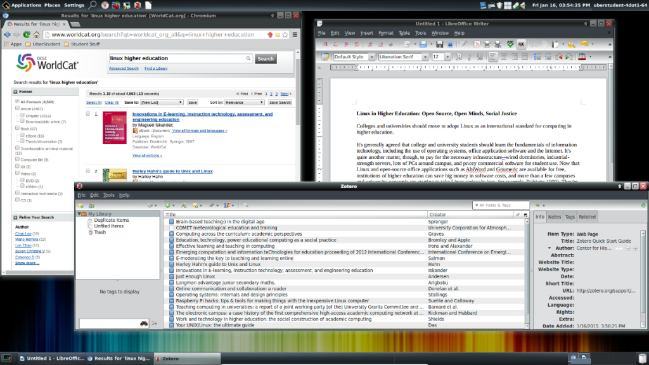Screen dimensions: 649x365
Task: Open the Advanced Search link
Action: pyautogui.click(x=124, y=68)
